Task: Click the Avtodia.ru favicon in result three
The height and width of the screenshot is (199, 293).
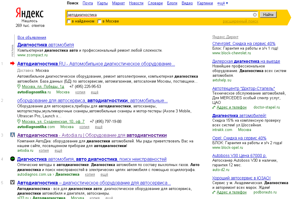Action: pyautogui.click(x=13, y=135)
